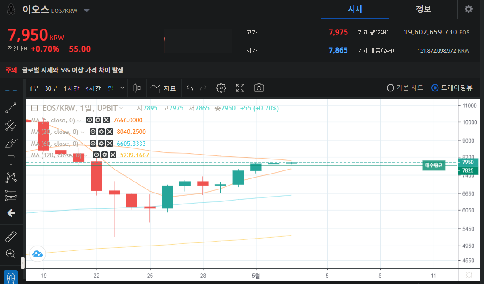This screenshot has width=484, height=284.
Task: Click the 5월 date axis label
Action: (x=256, y=276)
